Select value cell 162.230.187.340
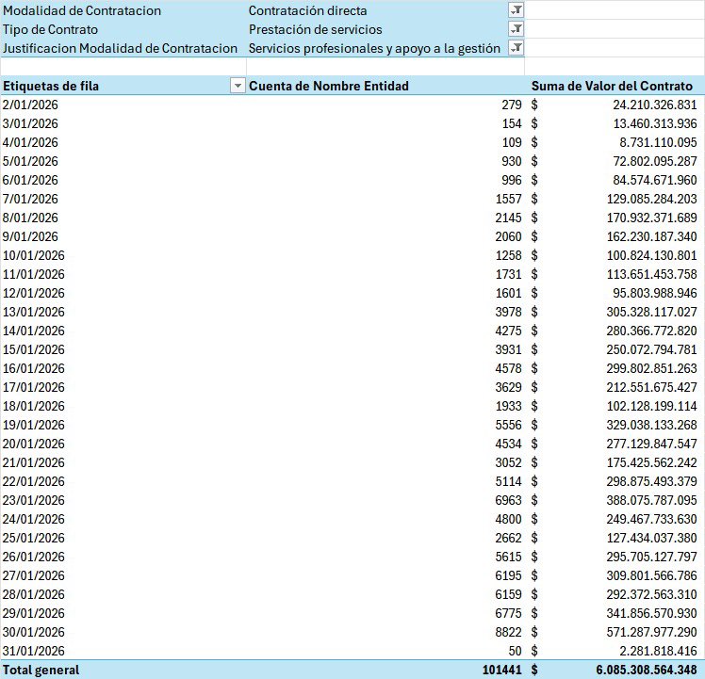705x679 pixels. pos(652,236)
